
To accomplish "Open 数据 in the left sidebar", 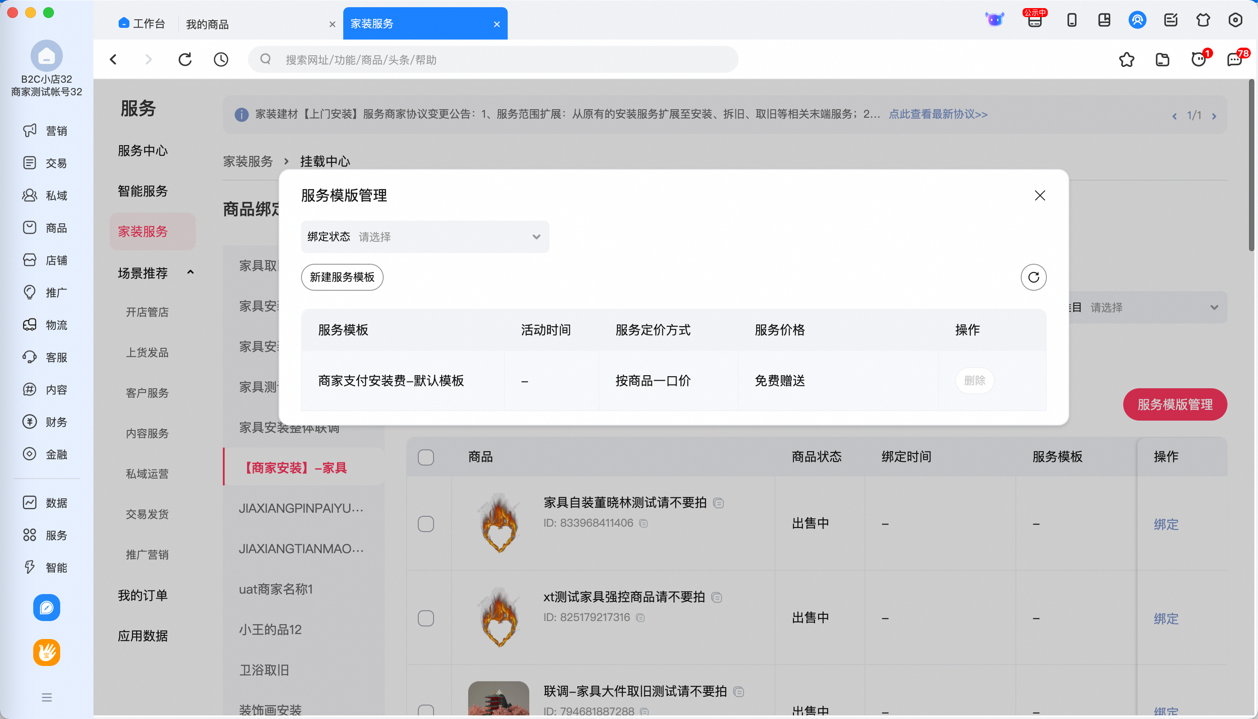I will coord(45,503).
